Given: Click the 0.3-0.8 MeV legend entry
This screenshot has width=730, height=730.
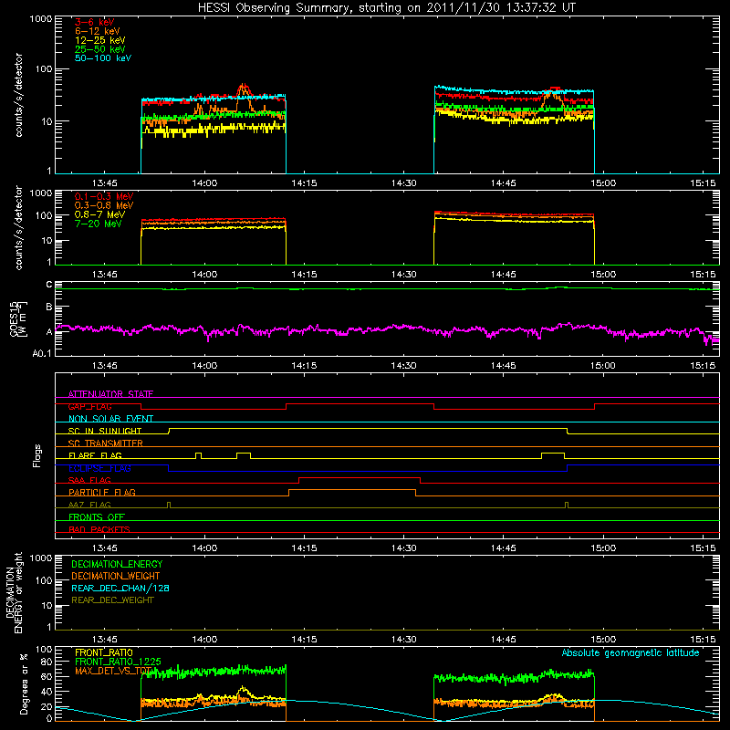Looking at the screenshot, I should pyautogui.click(x=104, y=205).
